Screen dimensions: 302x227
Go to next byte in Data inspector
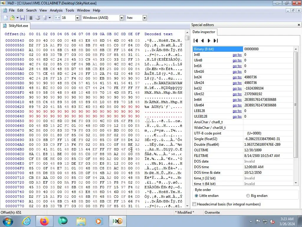click(x=209, y=40)
